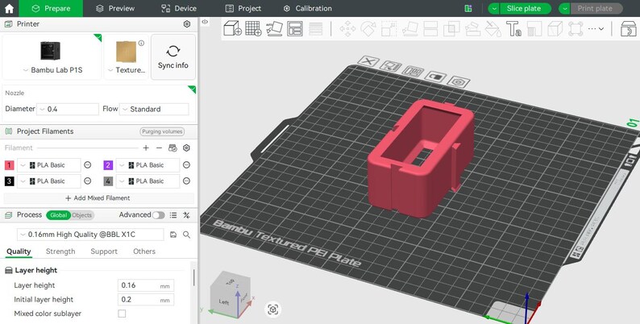Open printer settings gear icon
Viewport: 640px width, 324px height.
(x=187, y=24)
